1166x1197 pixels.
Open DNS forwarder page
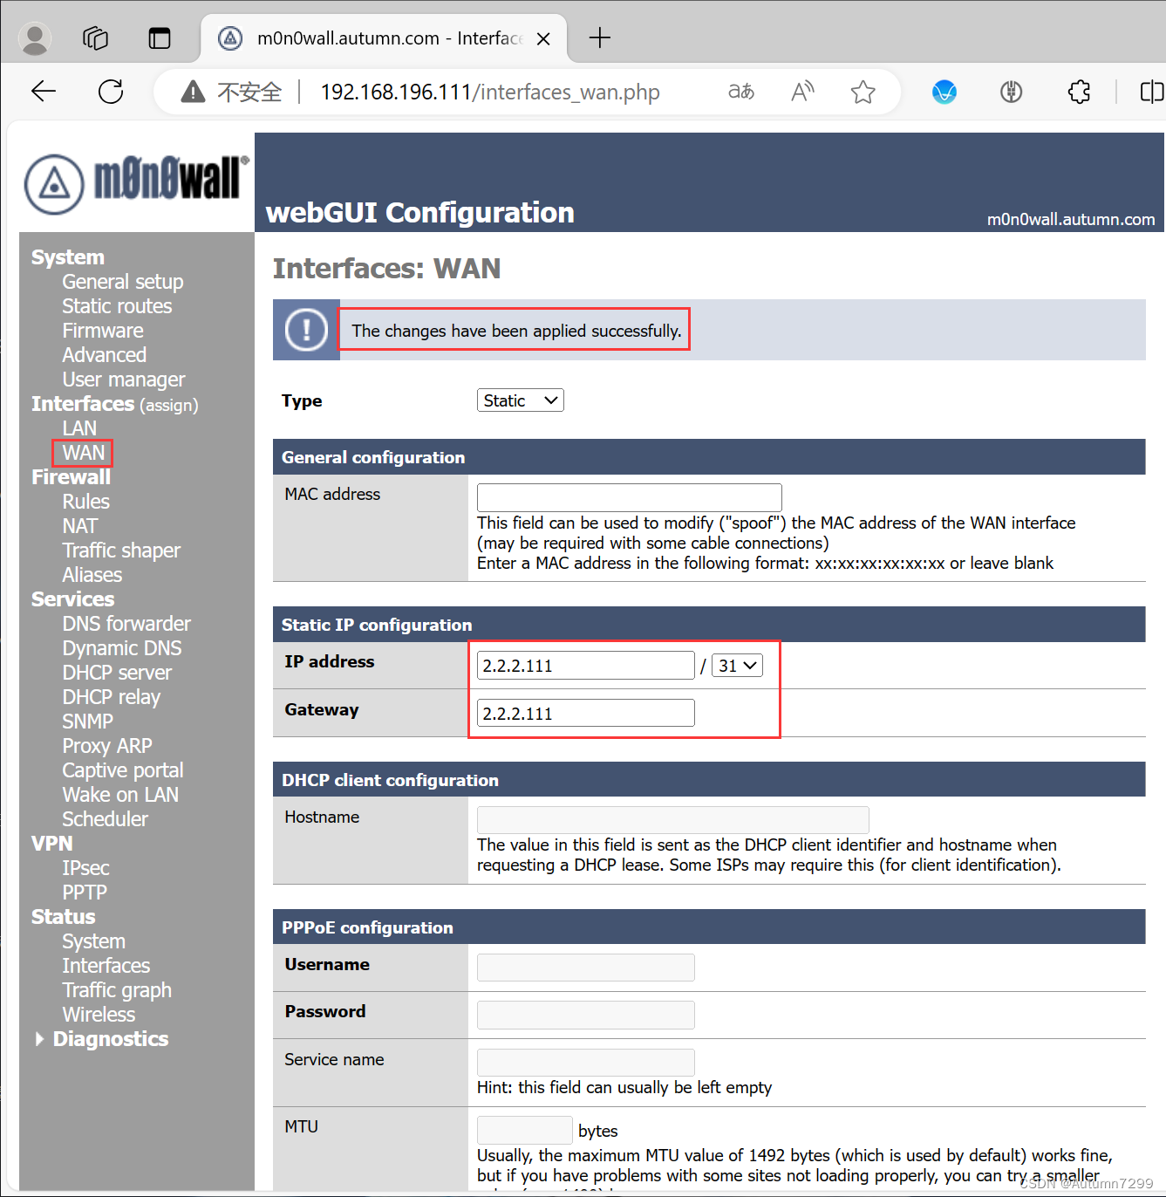tap(126, 624)
